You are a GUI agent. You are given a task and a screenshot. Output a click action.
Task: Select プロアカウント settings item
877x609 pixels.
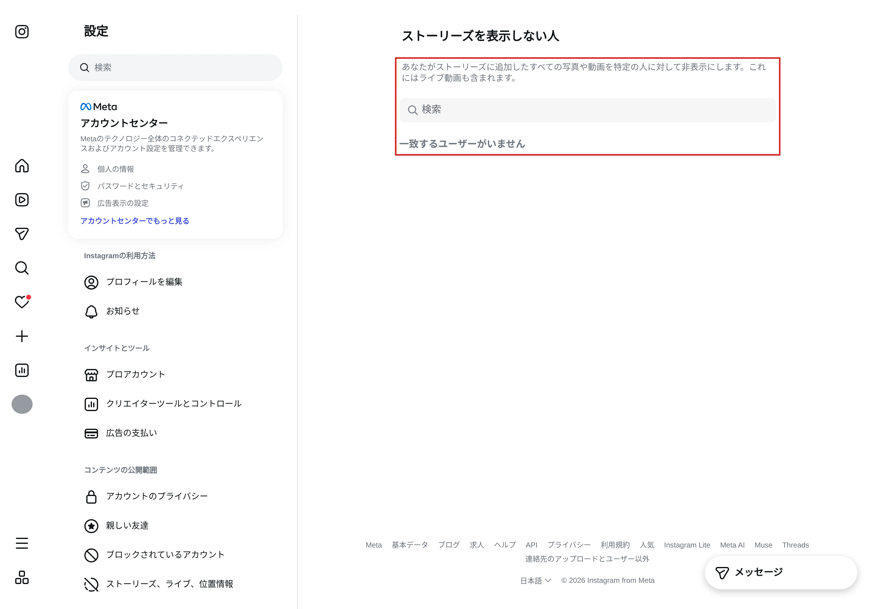pyautogui.click(x=175, y=375)
